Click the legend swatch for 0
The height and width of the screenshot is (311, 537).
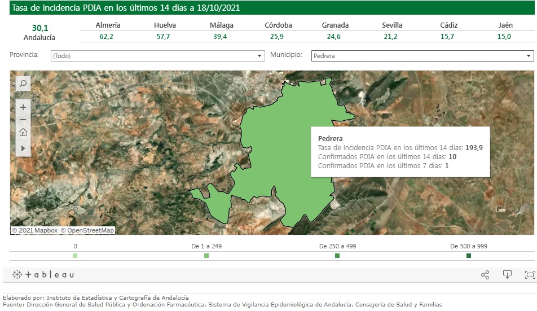pos(75,256)
